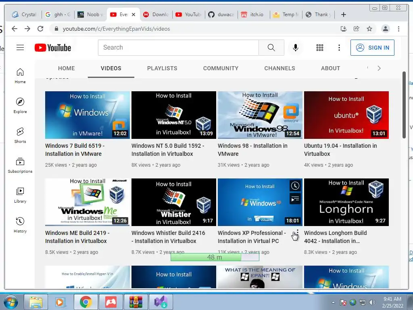Viewport: 413px width, 310px height.
Task: Open the ABOUT tab
Action: click(330, 68)
